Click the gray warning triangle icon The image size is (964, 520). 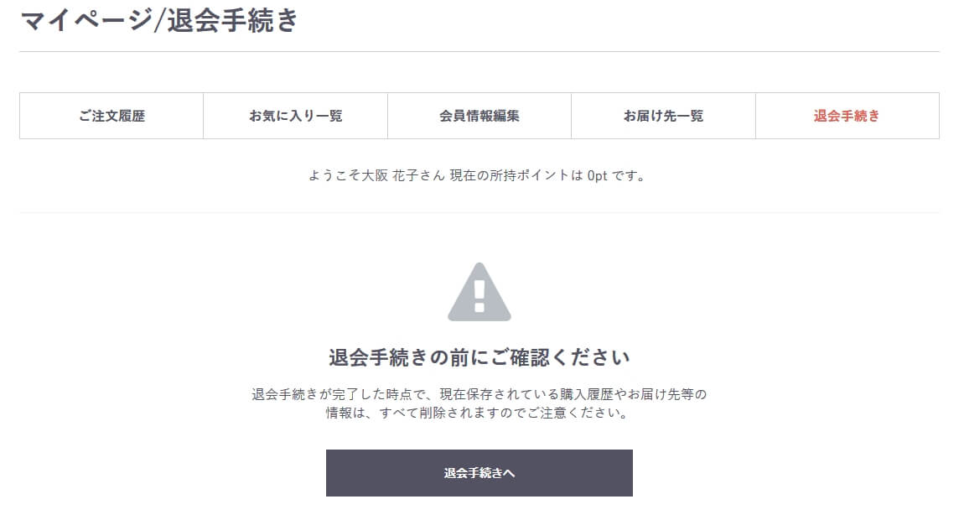click(479, 292)
